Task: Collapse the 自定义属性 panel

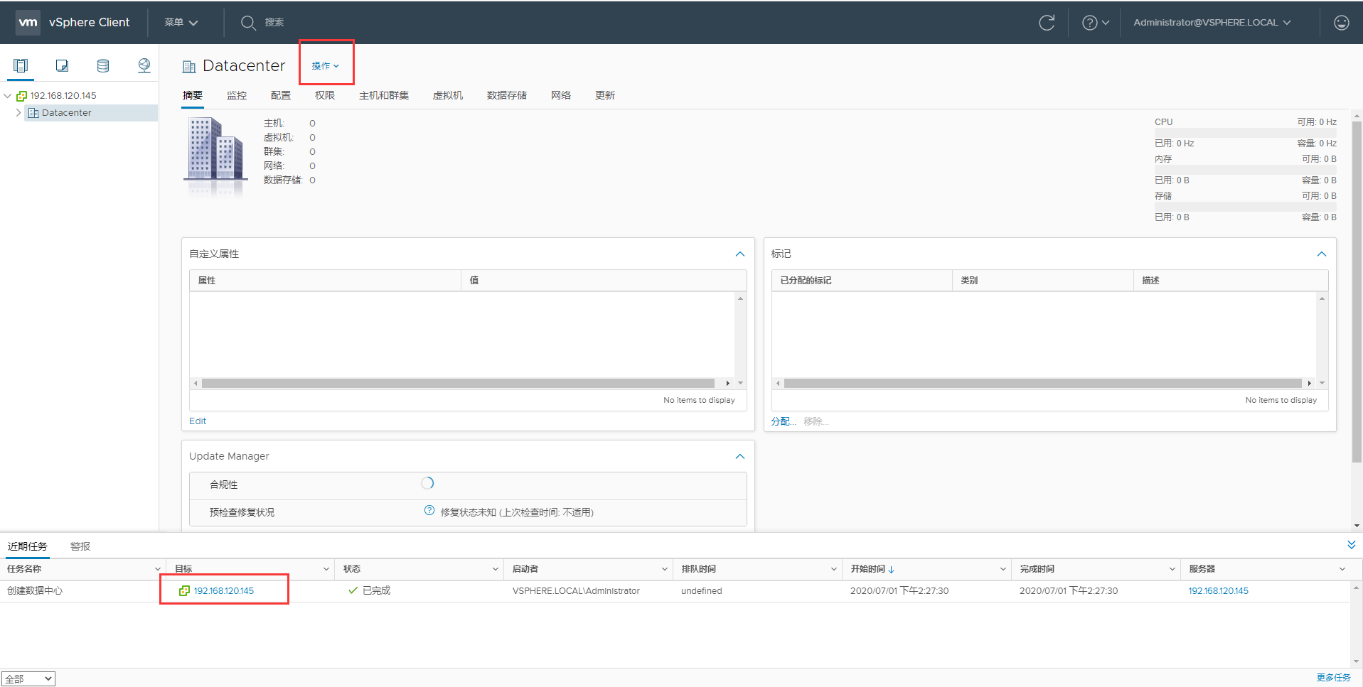Action: click(739, 254)
